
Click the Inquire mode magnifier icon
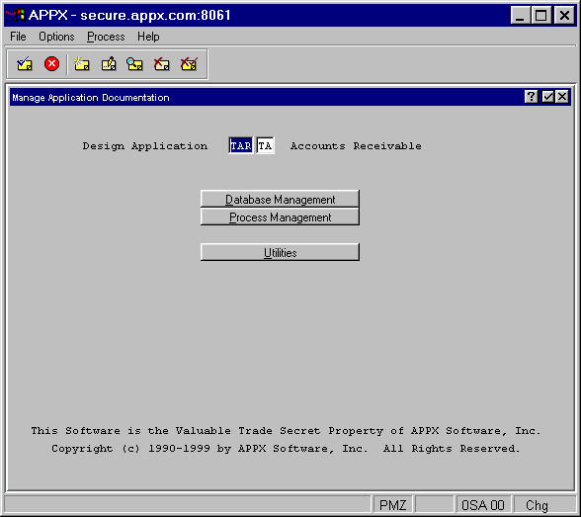click(134, 64)
